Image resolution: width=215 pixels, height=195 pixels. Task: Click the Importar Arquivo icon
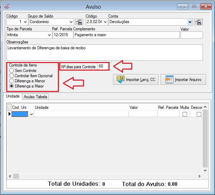pyautogui.click(x=169, y=80)
